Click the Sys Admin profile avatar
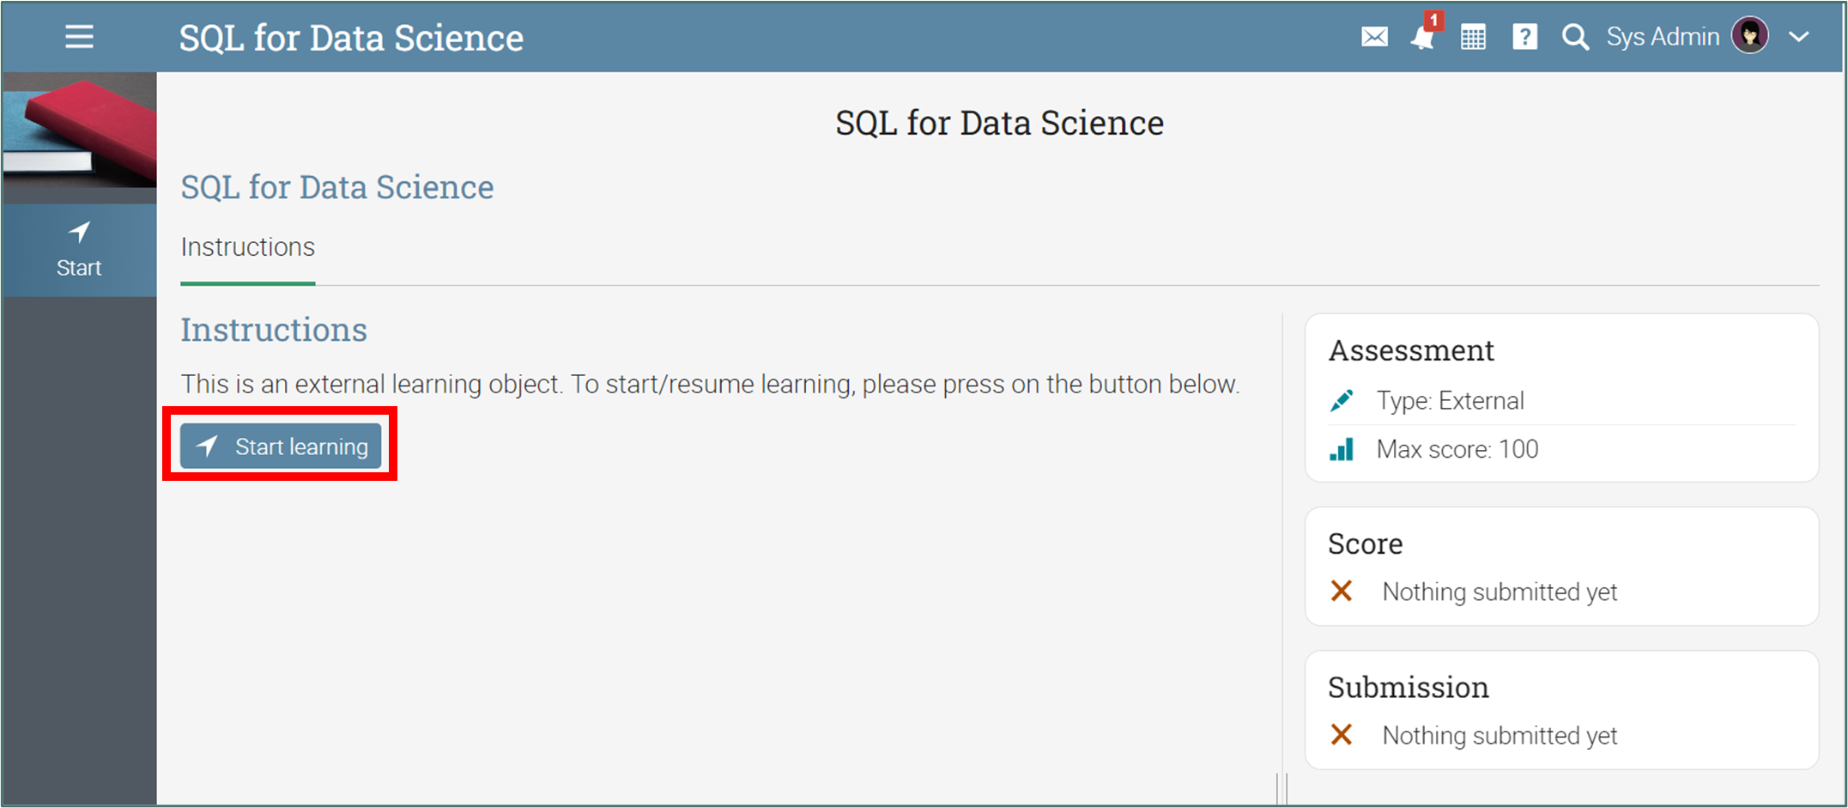Image resolution: width=1848 pixels, height=808 pixels. 1749,36
